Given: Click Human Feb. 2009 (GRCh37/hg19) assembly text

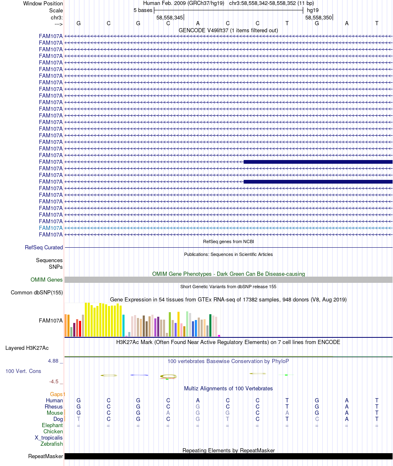Looking at the screenshot, I should point(183,3).
